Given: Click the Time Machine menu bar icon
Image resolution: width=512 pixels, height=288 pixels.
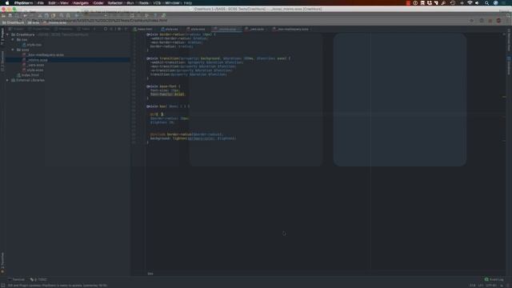Looking at the screenshot, I should pos(453,3).
